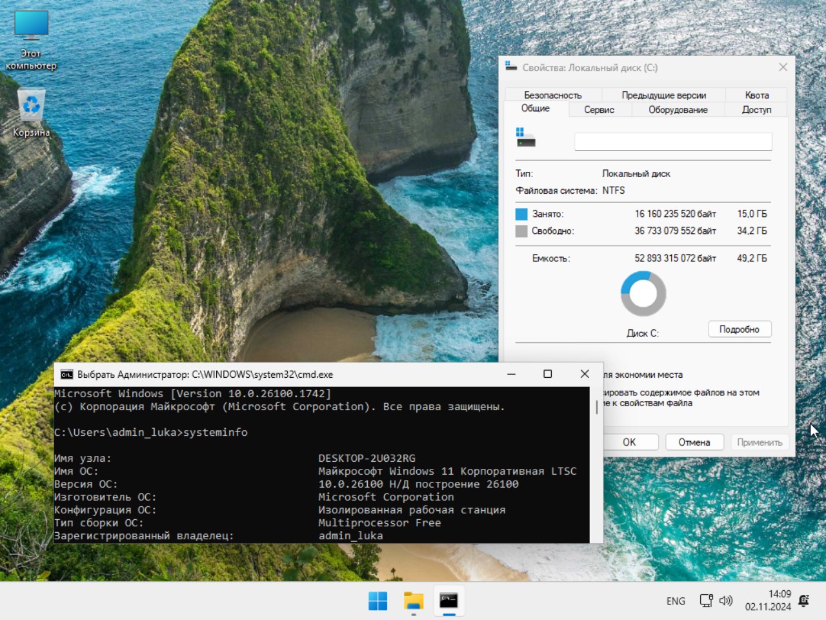Click the network icon in system tray
This screenshot has height=620, width=826.
pyautogui.click(x=707, y=601)
